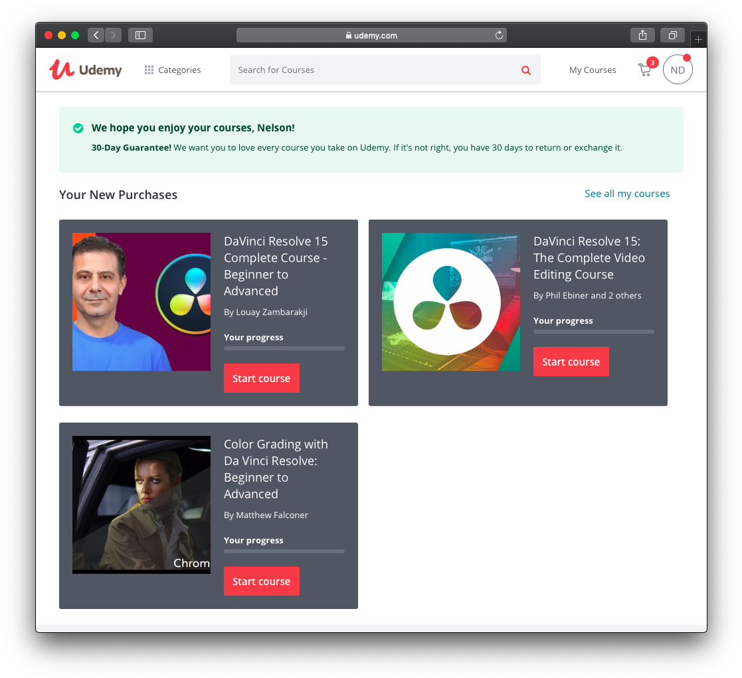Open the shopping cart icon
Viewport: 742px width, 678px height.
[644, 70]
